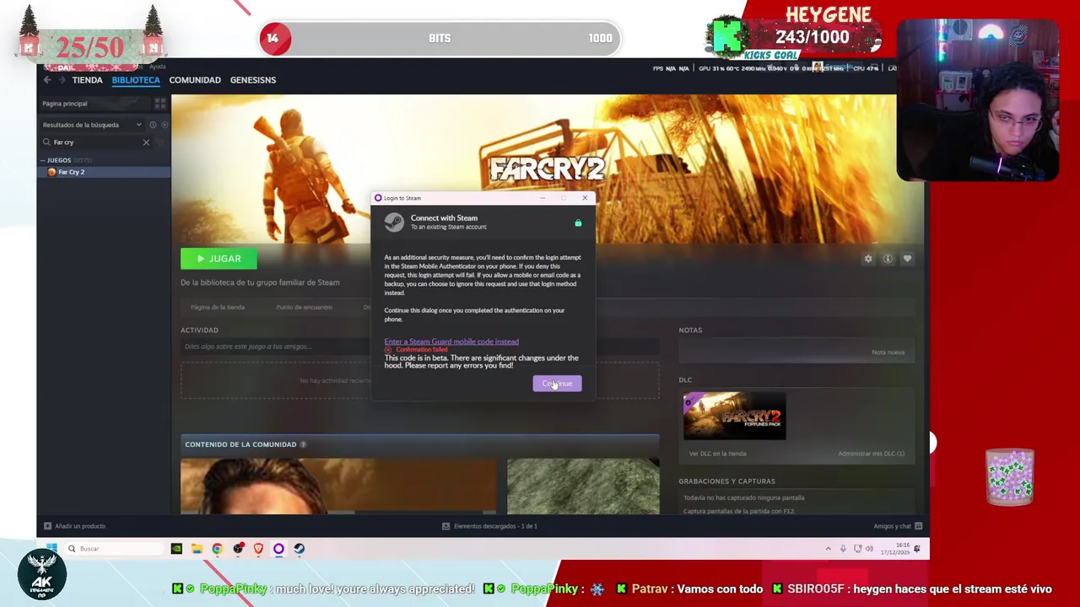This screenshot has width=1080, height=607.
Task: Go forward with the Steam forward arrow
Action: (62, 80)
